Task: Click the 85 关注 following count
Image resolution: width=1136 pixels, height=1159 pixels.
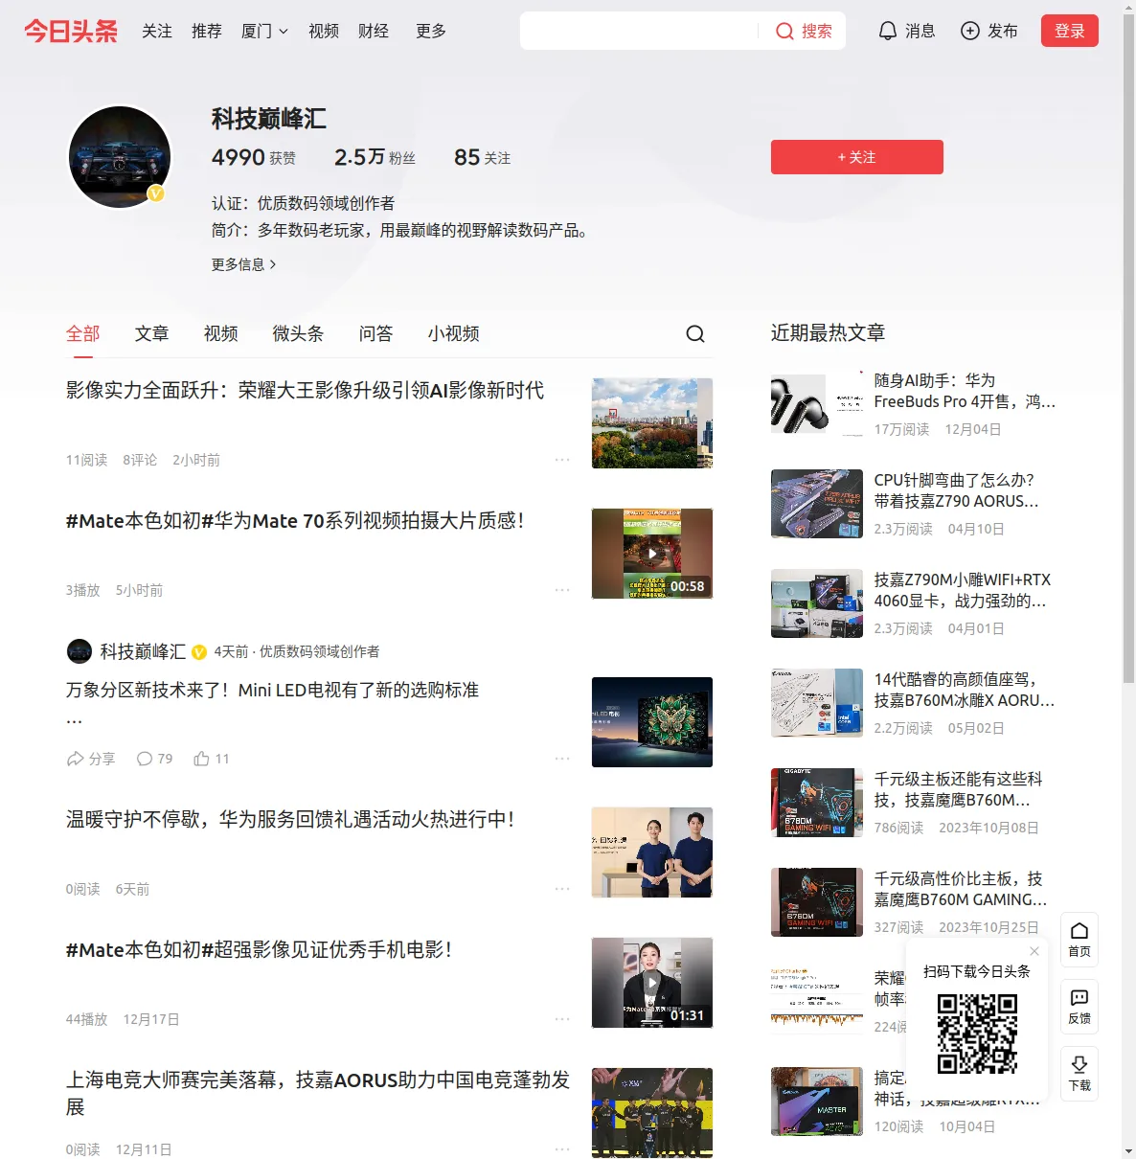Action: [x=482, y=157]
